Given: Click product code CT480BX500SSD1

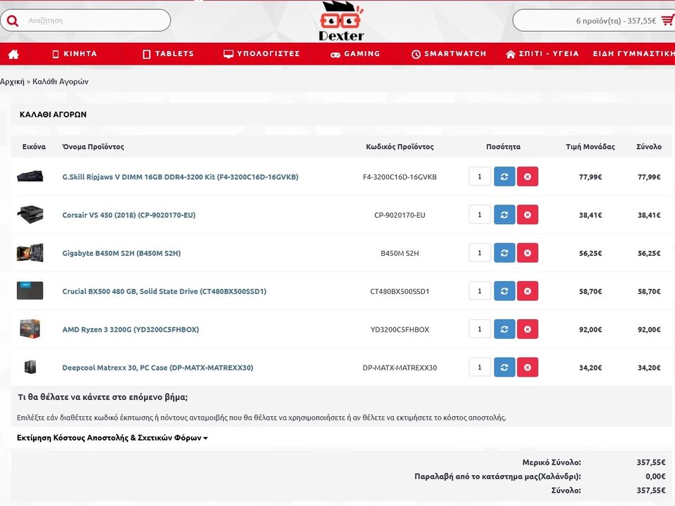Looking at the screenshot, I should 400,291.
